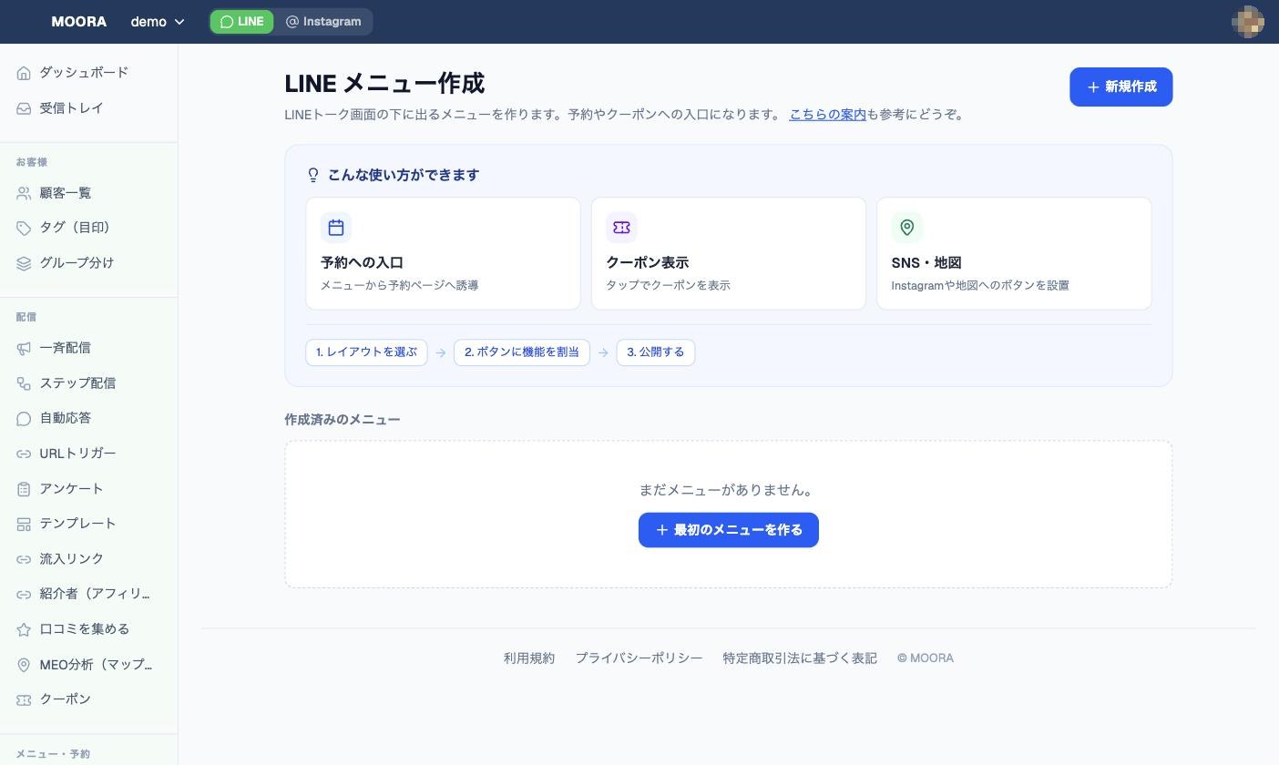Click the inbox tray icon beside 受信トレイ

click(24, 108)
